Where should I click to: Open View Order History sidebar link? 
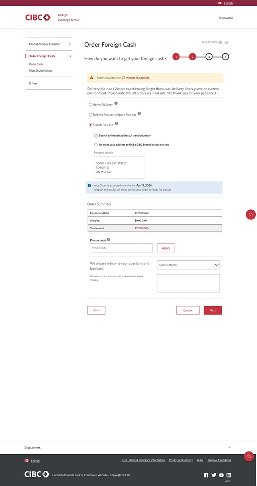coord(41,70)
